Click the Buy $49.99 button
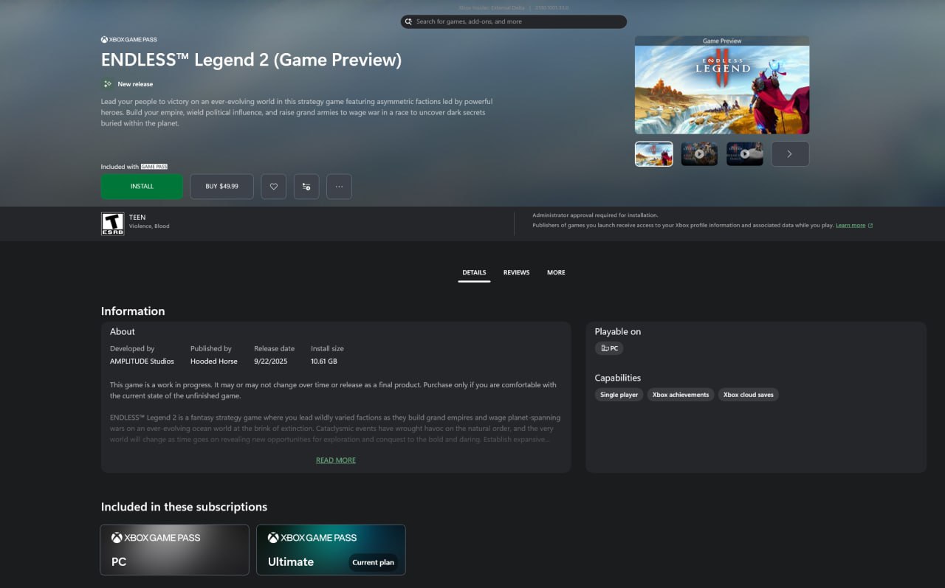 pyautogui.click(x=221, y=187)
